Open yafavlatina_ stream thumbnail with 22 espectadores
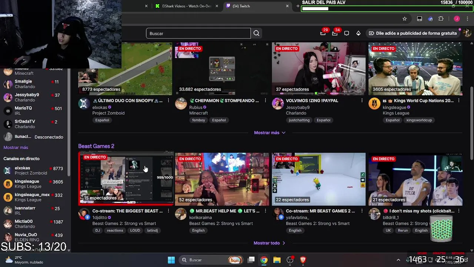 [x=319, y=179]
